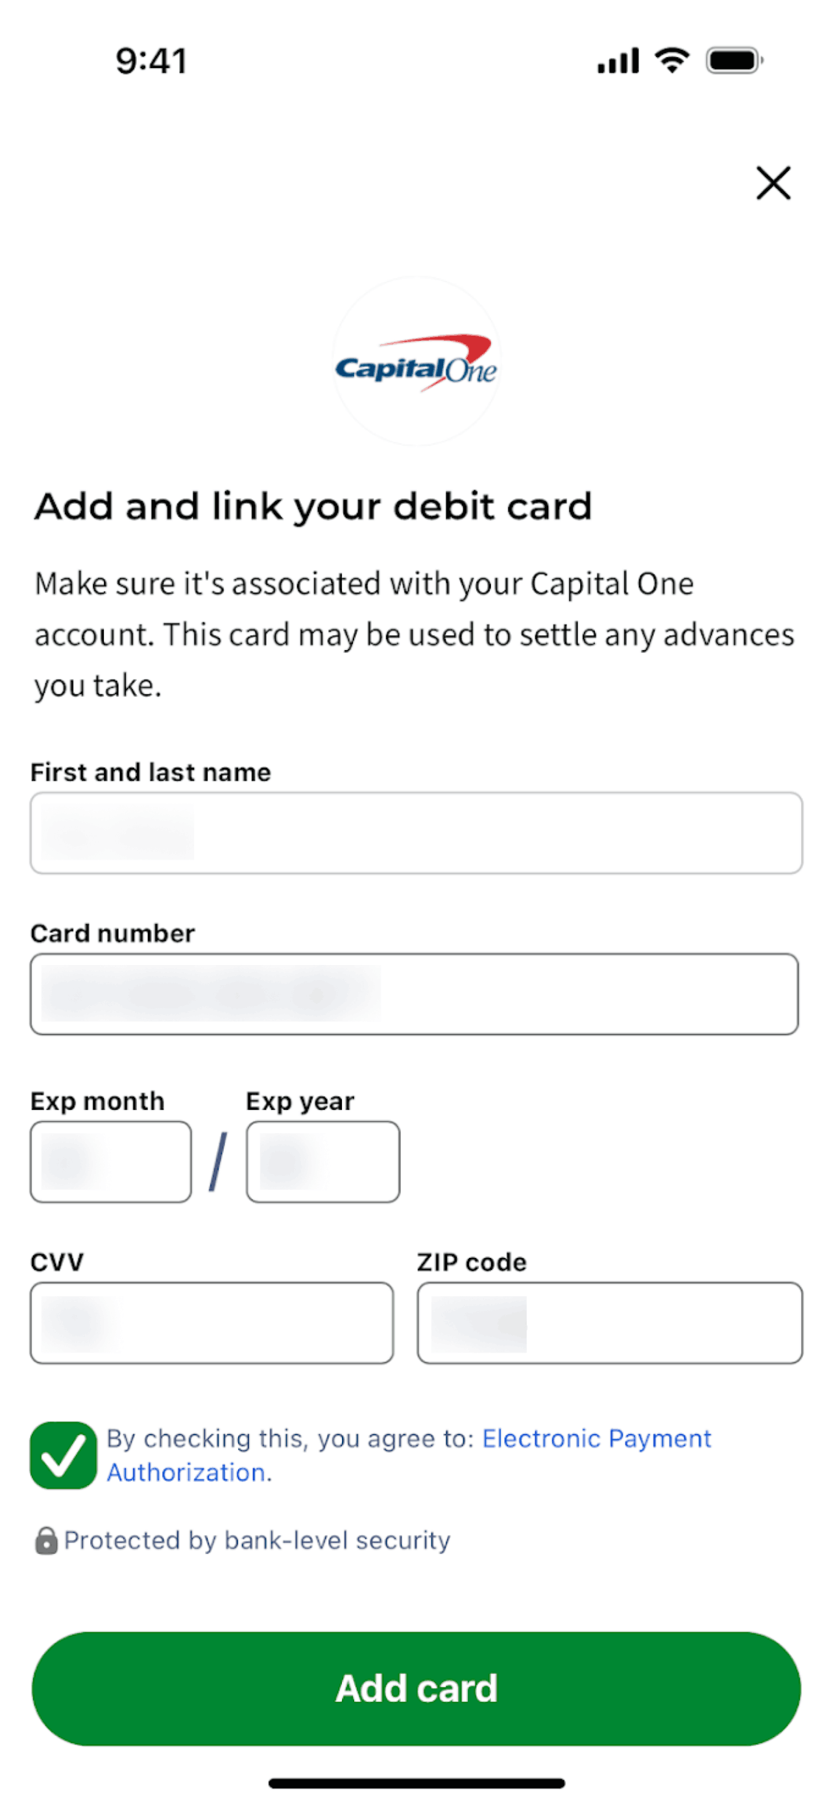The image size is (833, 1804).
Task: Close the add debit card screen
Action: [x=773, y=184]
